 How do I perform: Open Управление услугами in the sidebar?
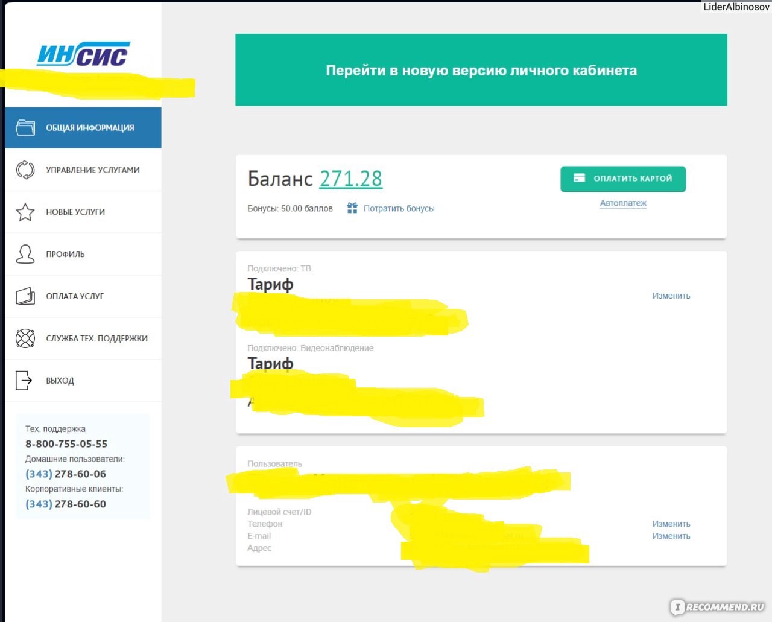tap(83, 170)
